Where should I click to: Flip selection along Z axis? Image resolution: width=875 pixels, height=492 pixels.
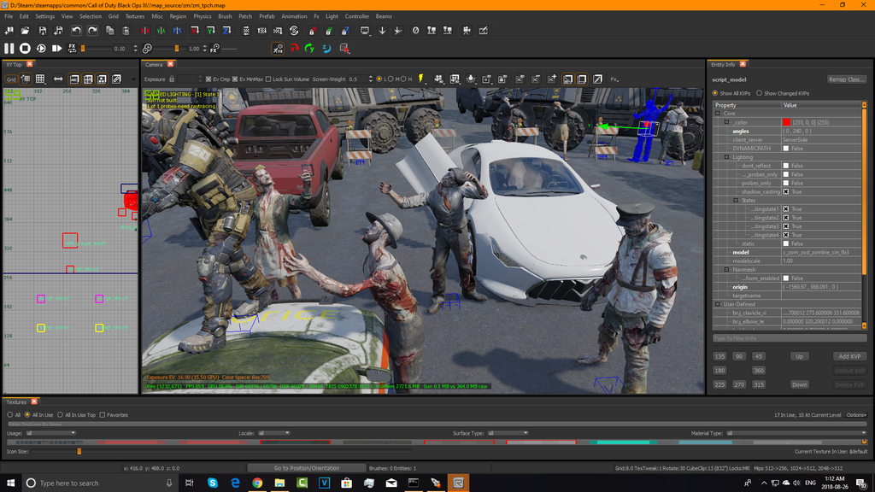[x=177, y=31]
